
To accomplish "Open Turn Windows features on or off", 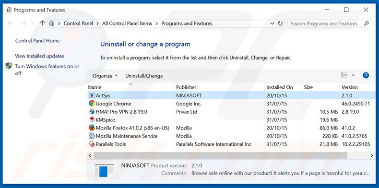I will point(47,70).
